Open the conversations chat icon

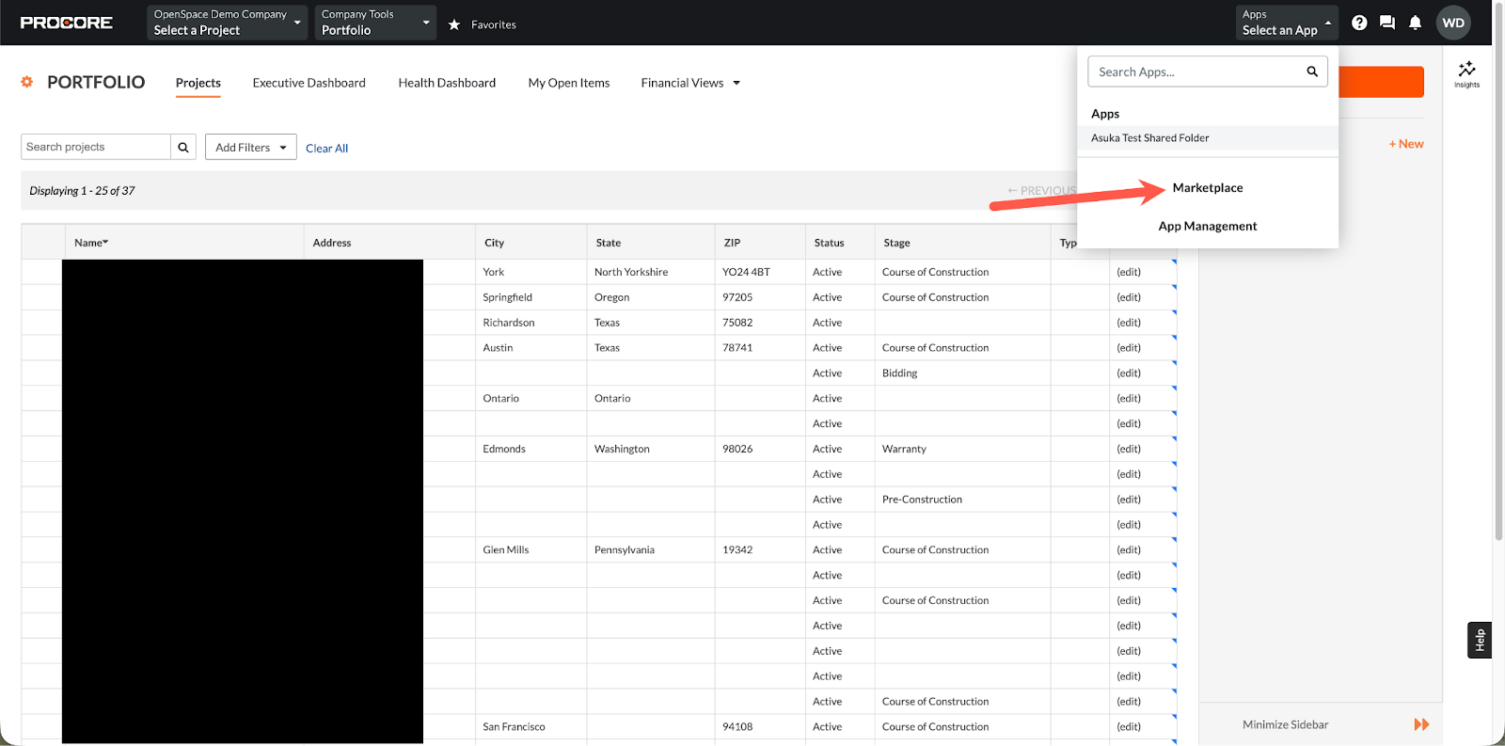pyautogui.click(x=1387, y=23)
